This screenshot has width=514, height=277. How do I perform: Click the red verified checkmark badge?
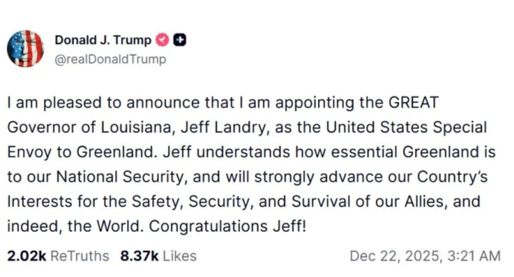pyautogui.click(x=162, y=40)
